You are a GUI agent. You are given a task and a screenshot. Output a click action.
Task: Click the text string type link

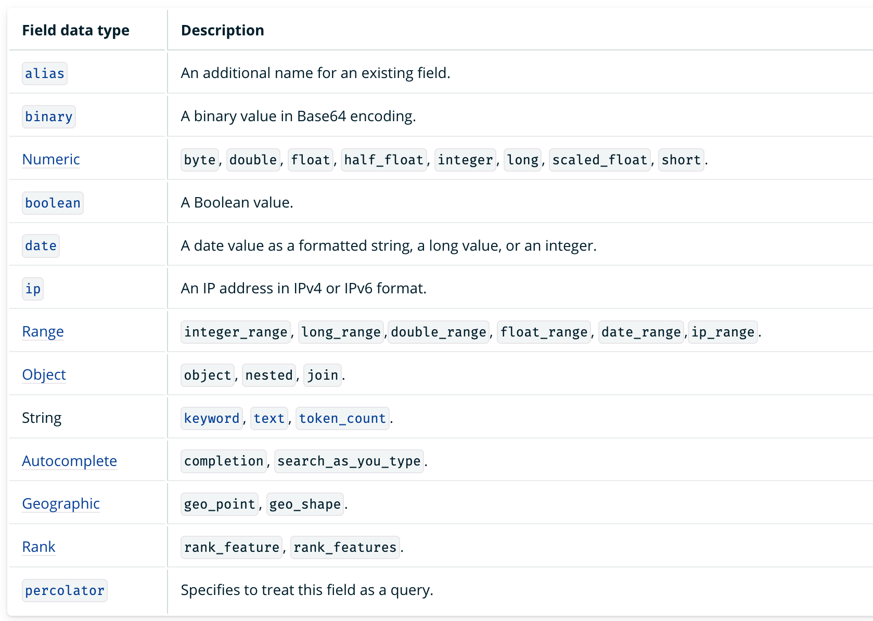(269, 418)
